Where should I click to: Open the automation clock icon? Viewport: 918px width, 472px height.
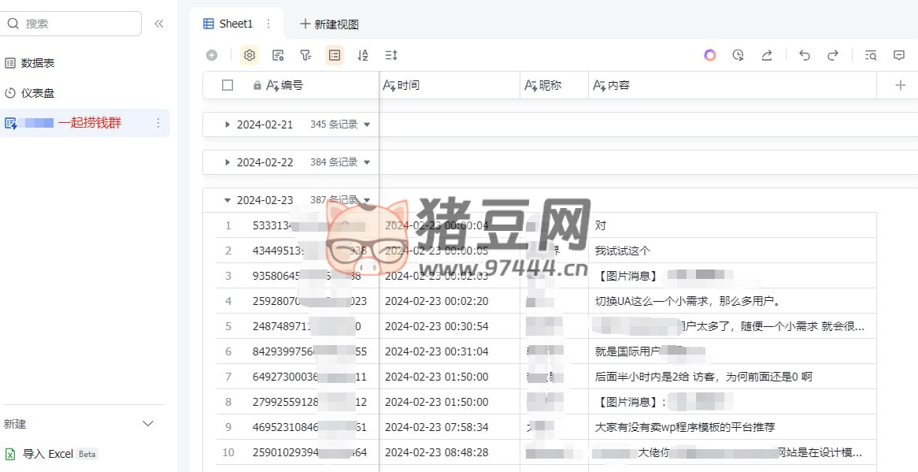pyautogui.click(x=738, y=55)
